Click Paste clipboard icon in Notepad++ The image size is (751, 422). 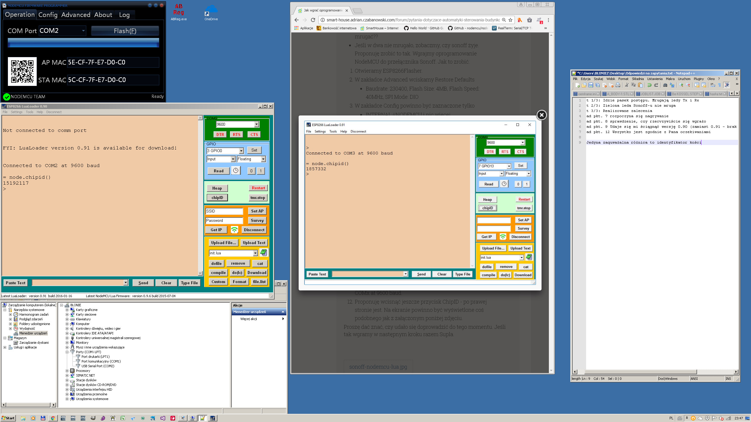(x=640, y=85)
